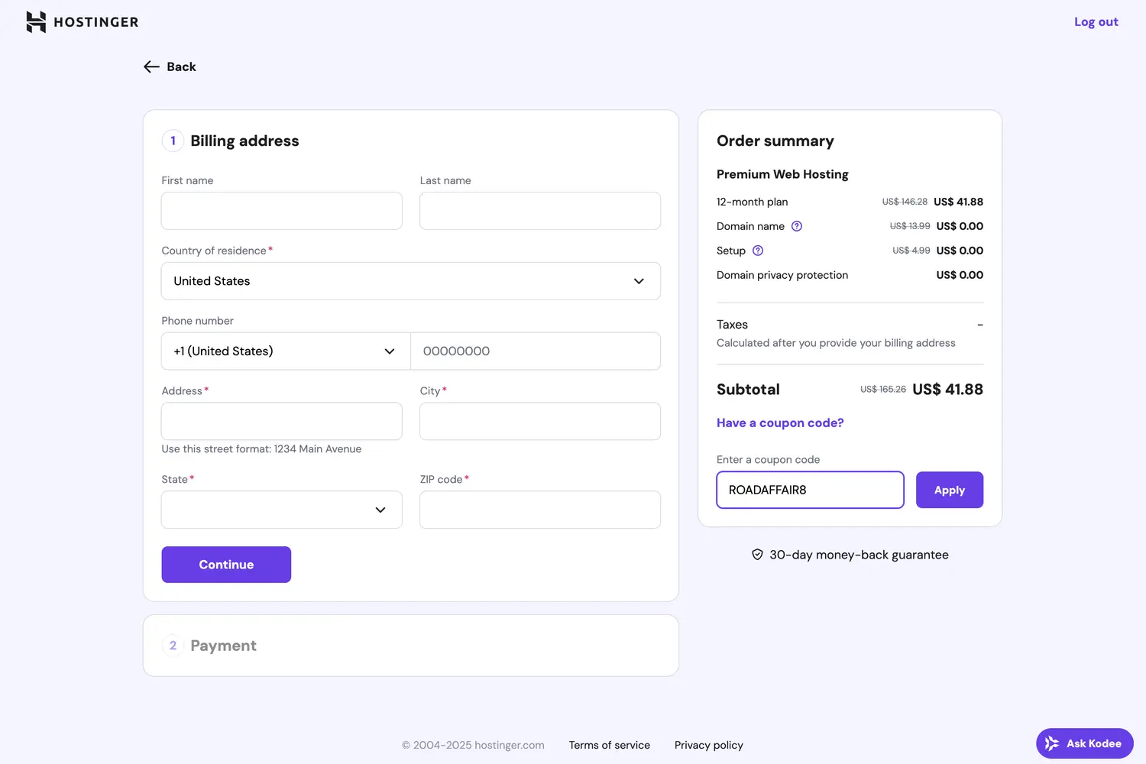Apply the ROADAFFAIR8 coupon code
The image size is (1146, 764).
949,490
